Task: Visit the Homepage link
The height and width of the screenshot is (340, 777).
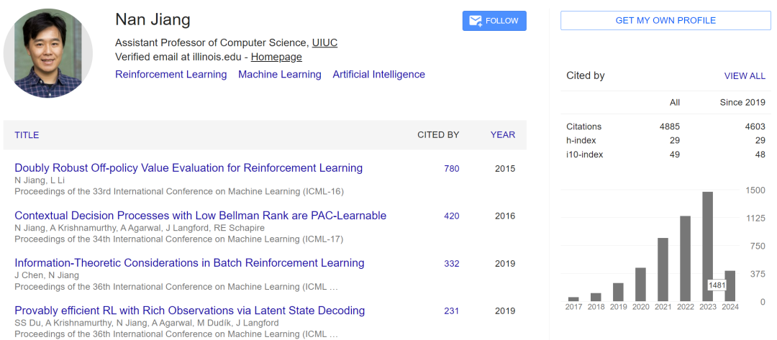Action: point(276,57)
